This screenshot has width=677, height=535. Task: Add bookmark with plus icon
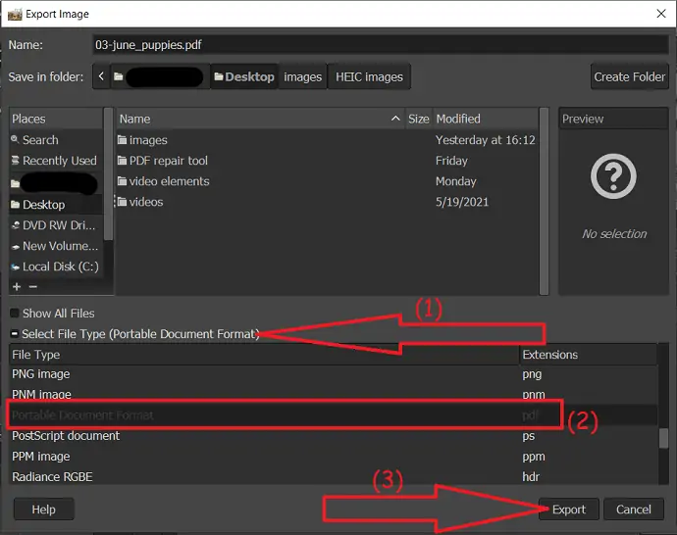(17, 287)
